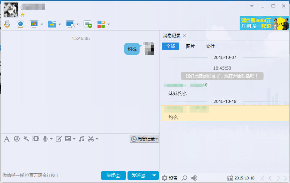This screenshot has width=290, height=183.
Task: Start a voice call with microphone icon
Action: click(7, 24)
